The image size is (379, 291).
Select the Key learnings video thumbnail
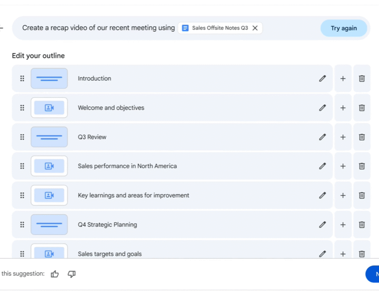pos(49,196)
